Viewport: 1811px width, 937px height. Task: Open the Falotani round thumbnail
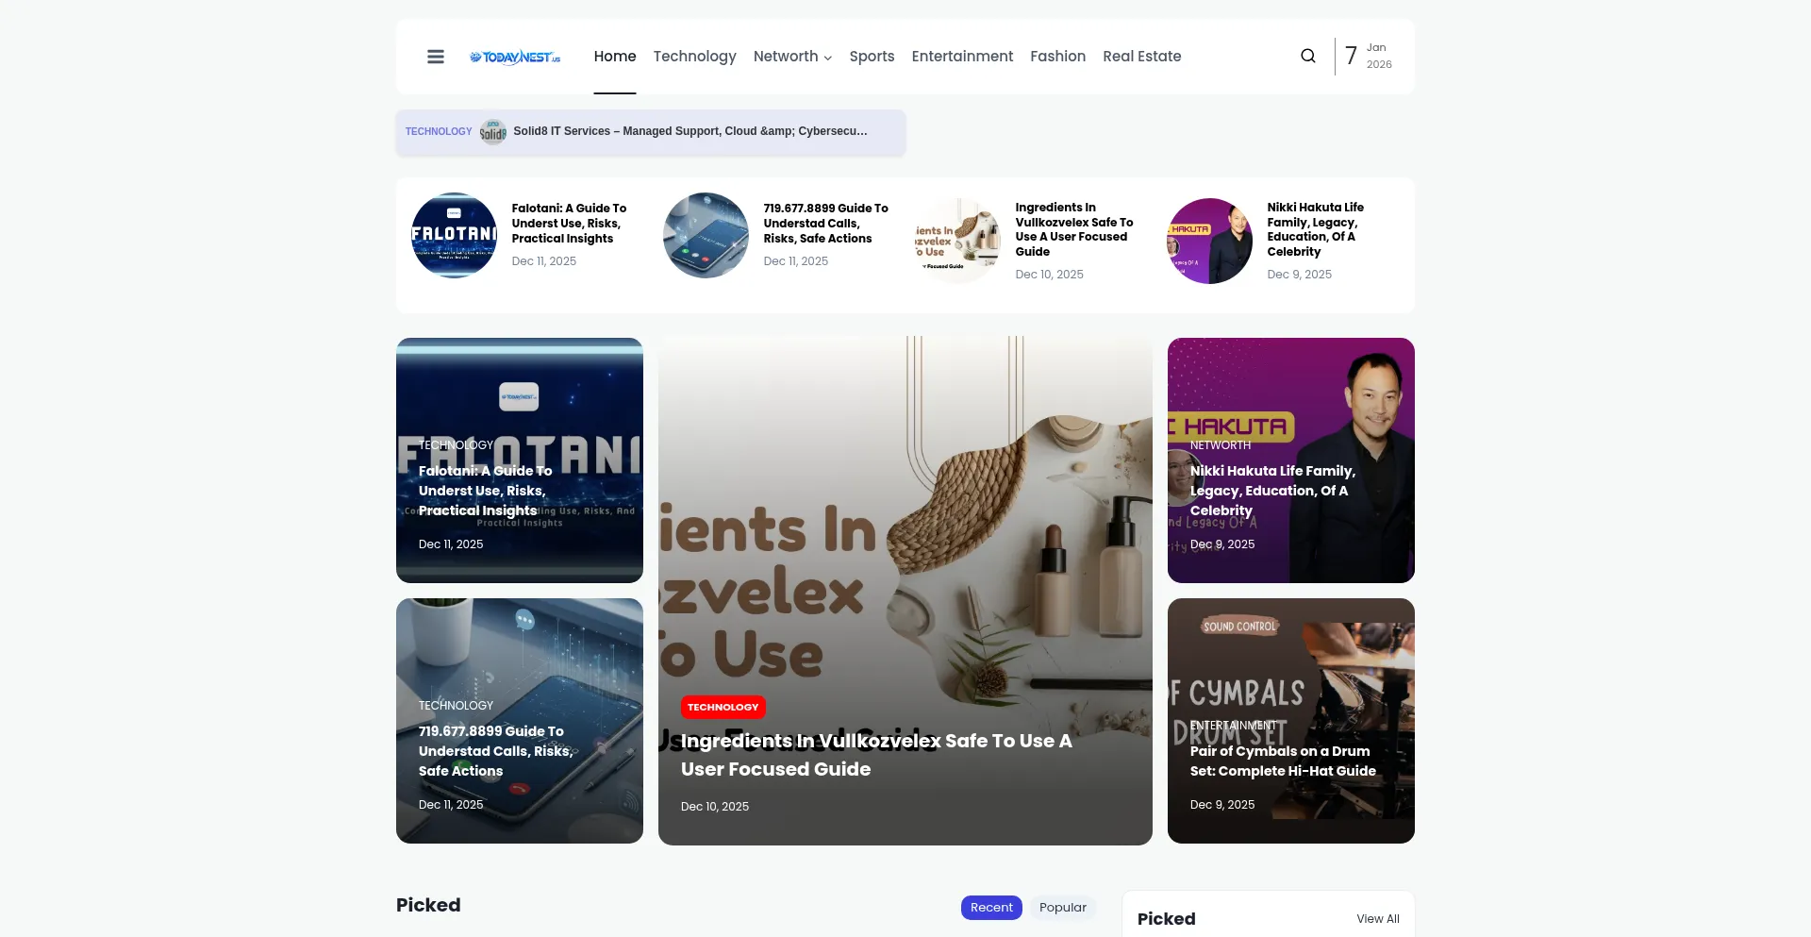tap(454, 236)
